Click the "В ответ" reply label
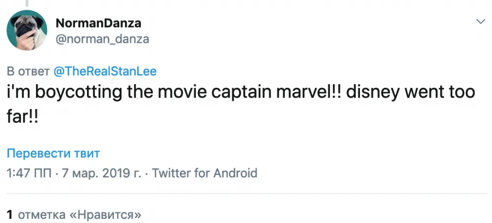Image resolution: width=492 pixels, height=223 pixels. coord(28,72)
